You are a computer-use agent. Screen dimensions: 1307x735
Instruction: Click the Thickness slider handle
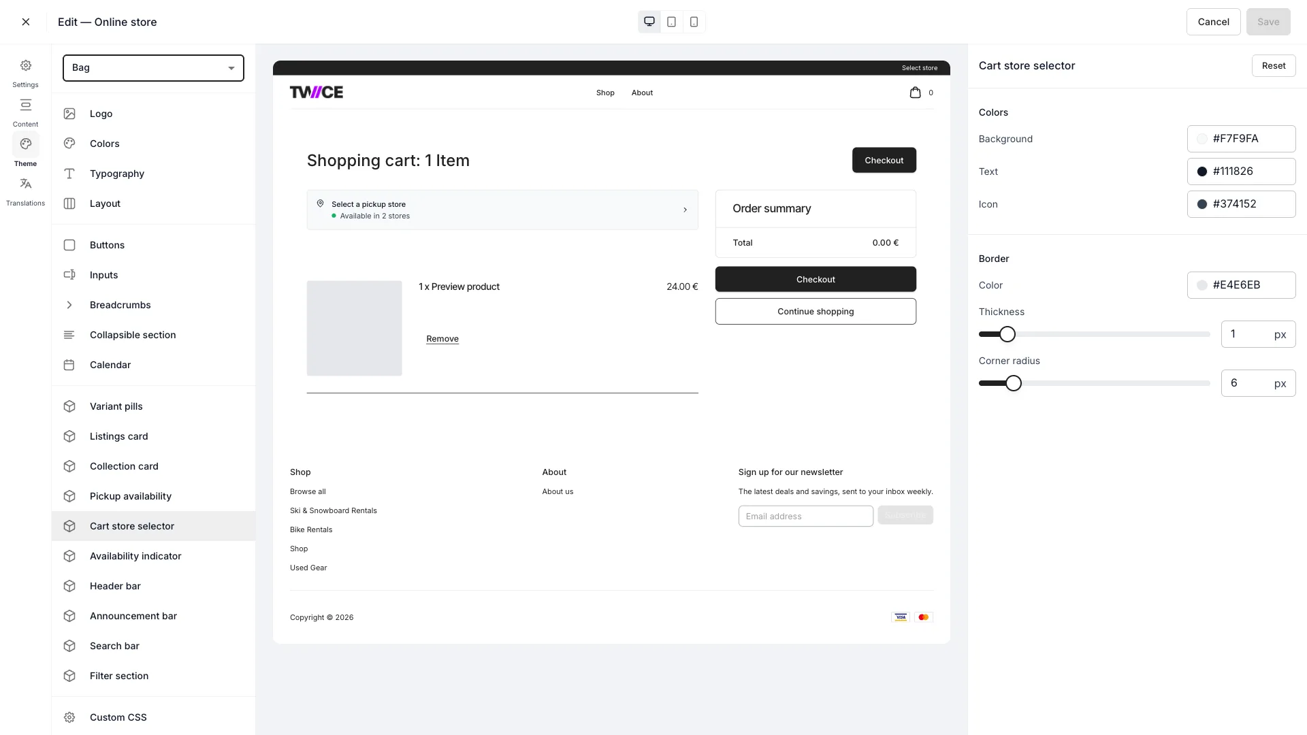tap(1007, 334)
